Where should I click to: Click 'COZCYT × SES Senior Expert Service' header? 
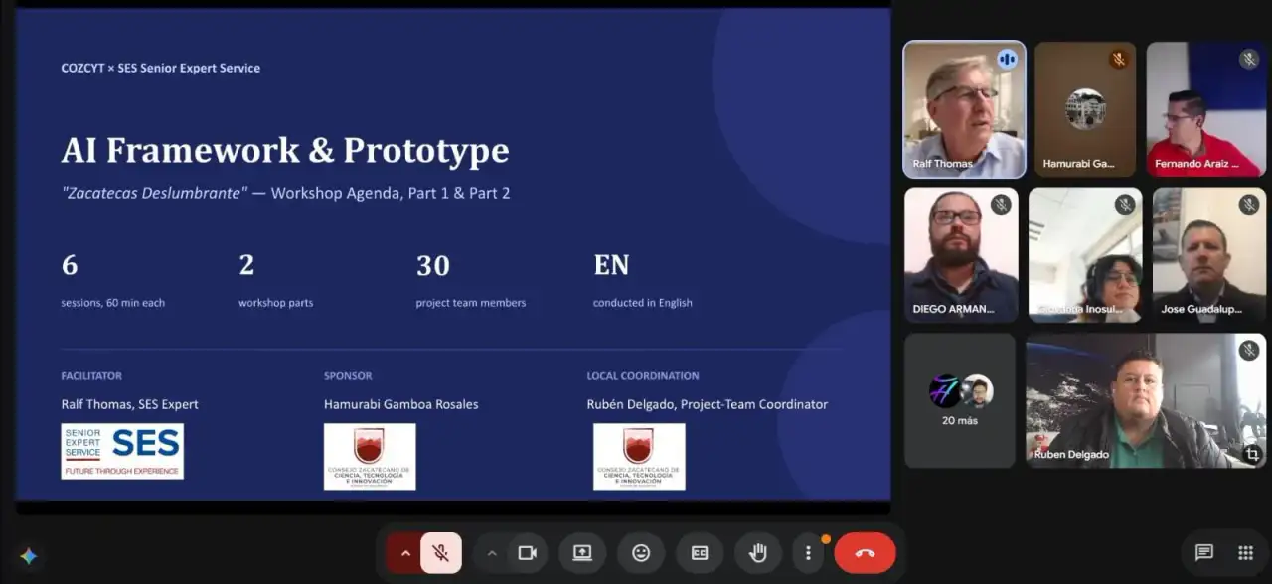click(x=161, y=68)
